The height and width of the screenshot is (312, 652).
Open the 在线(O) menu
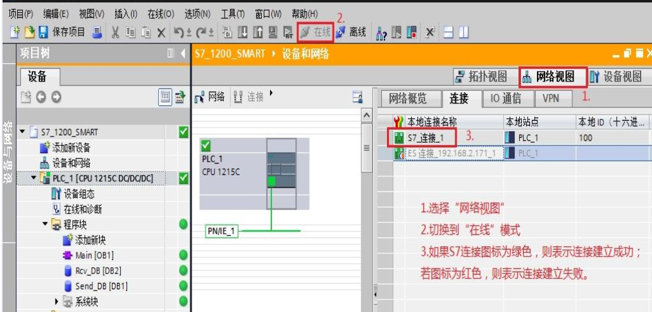pyautogui.click(x=161, y=14)
